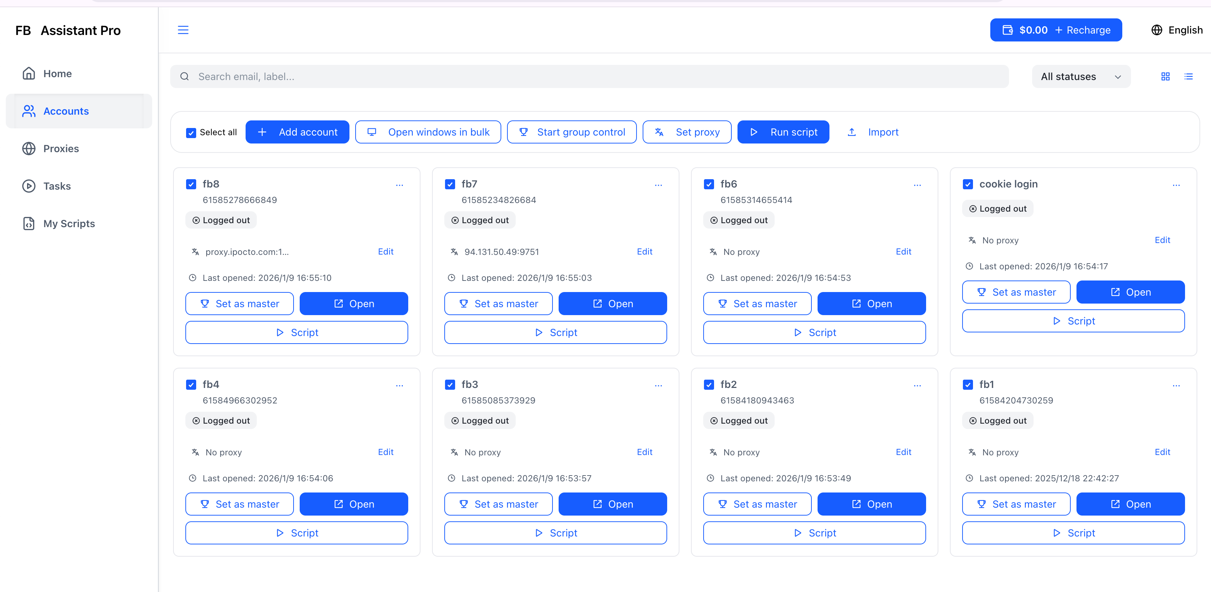Uncheck the fb2 account checkbox
The image size is (1211, 592).
[708, 384]
